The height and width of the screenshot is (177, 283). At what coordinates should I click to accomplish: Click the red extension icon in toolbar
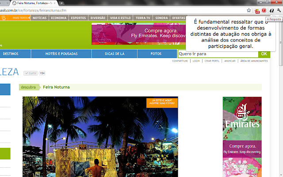(x=264, y=10)
